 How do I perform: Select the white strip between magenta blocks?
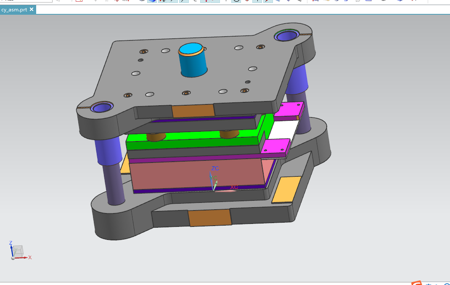(x=283, y=130)
